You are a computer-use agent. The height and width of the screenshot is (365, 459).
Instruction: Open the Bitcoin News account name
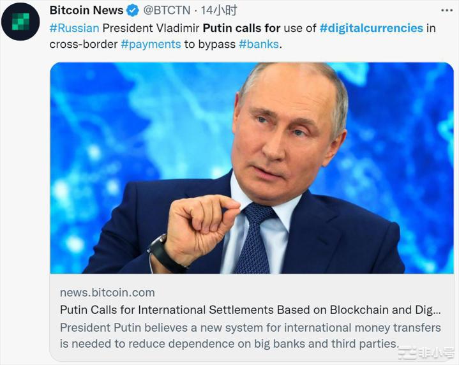(x=86, y=11)
